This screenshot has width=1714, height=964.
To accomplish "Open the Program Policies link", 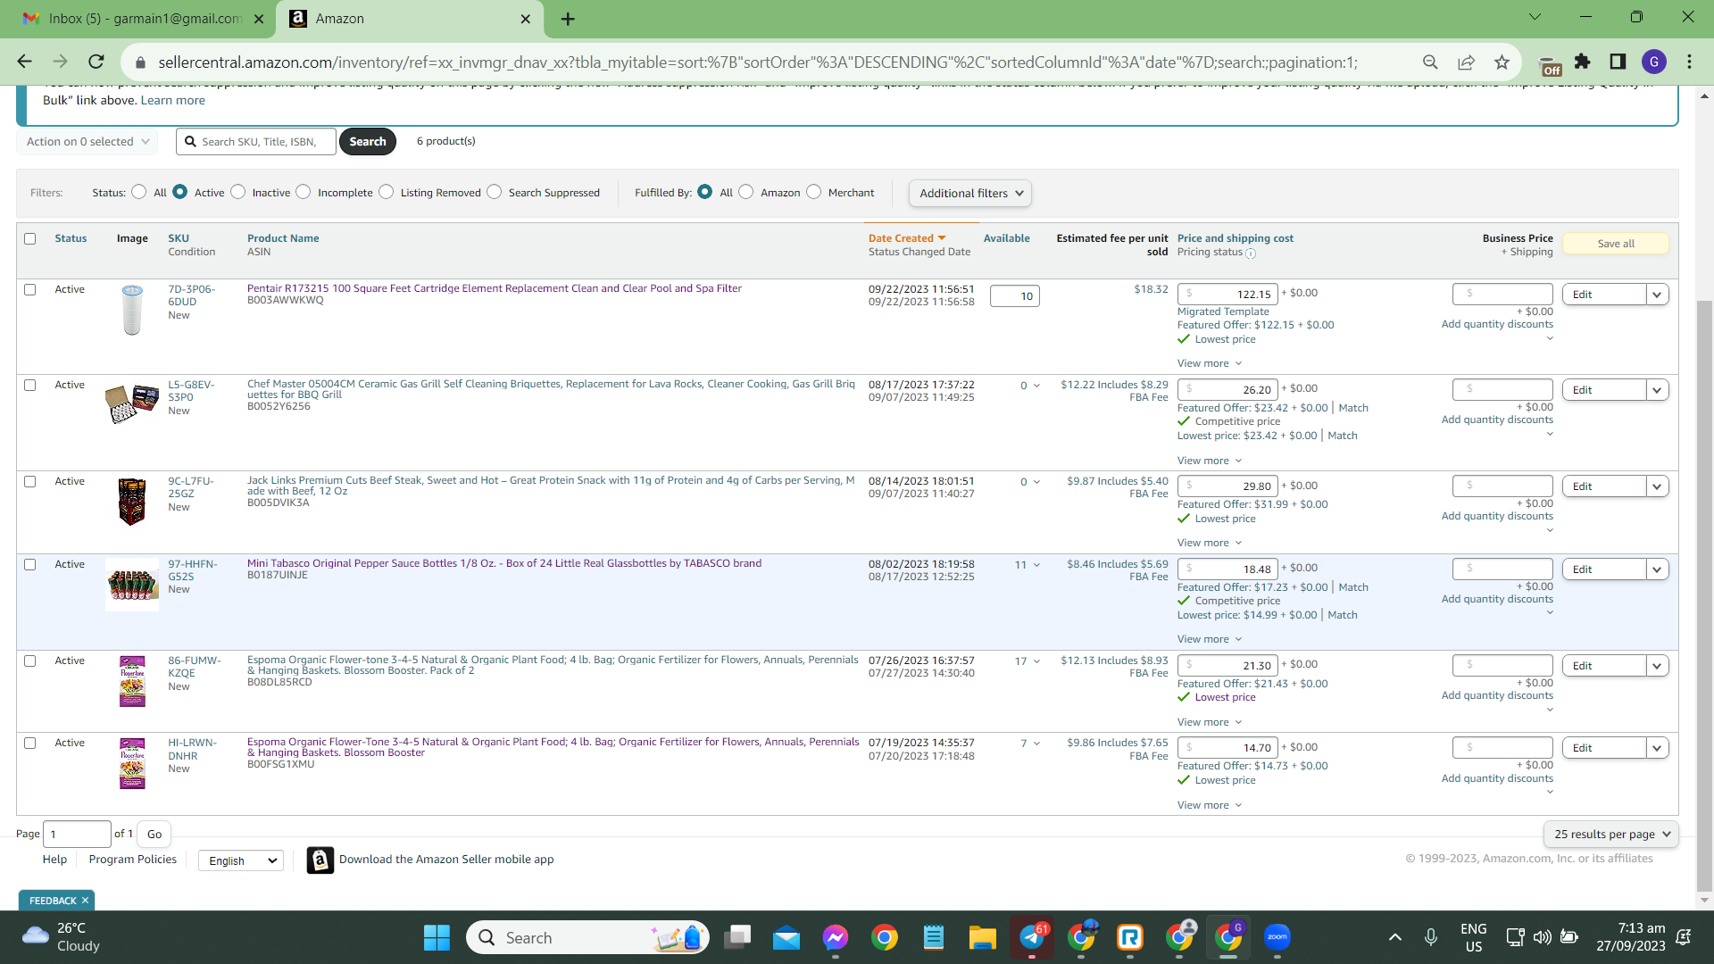I will click(x=133, y=860).
